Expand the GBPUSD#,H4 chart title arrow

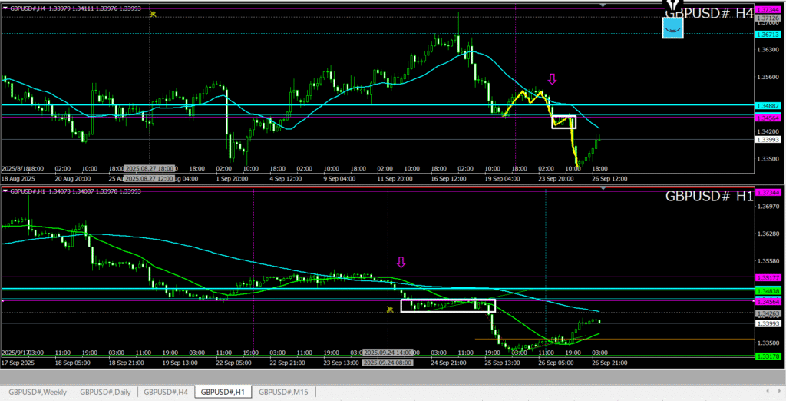pos(5,8)
